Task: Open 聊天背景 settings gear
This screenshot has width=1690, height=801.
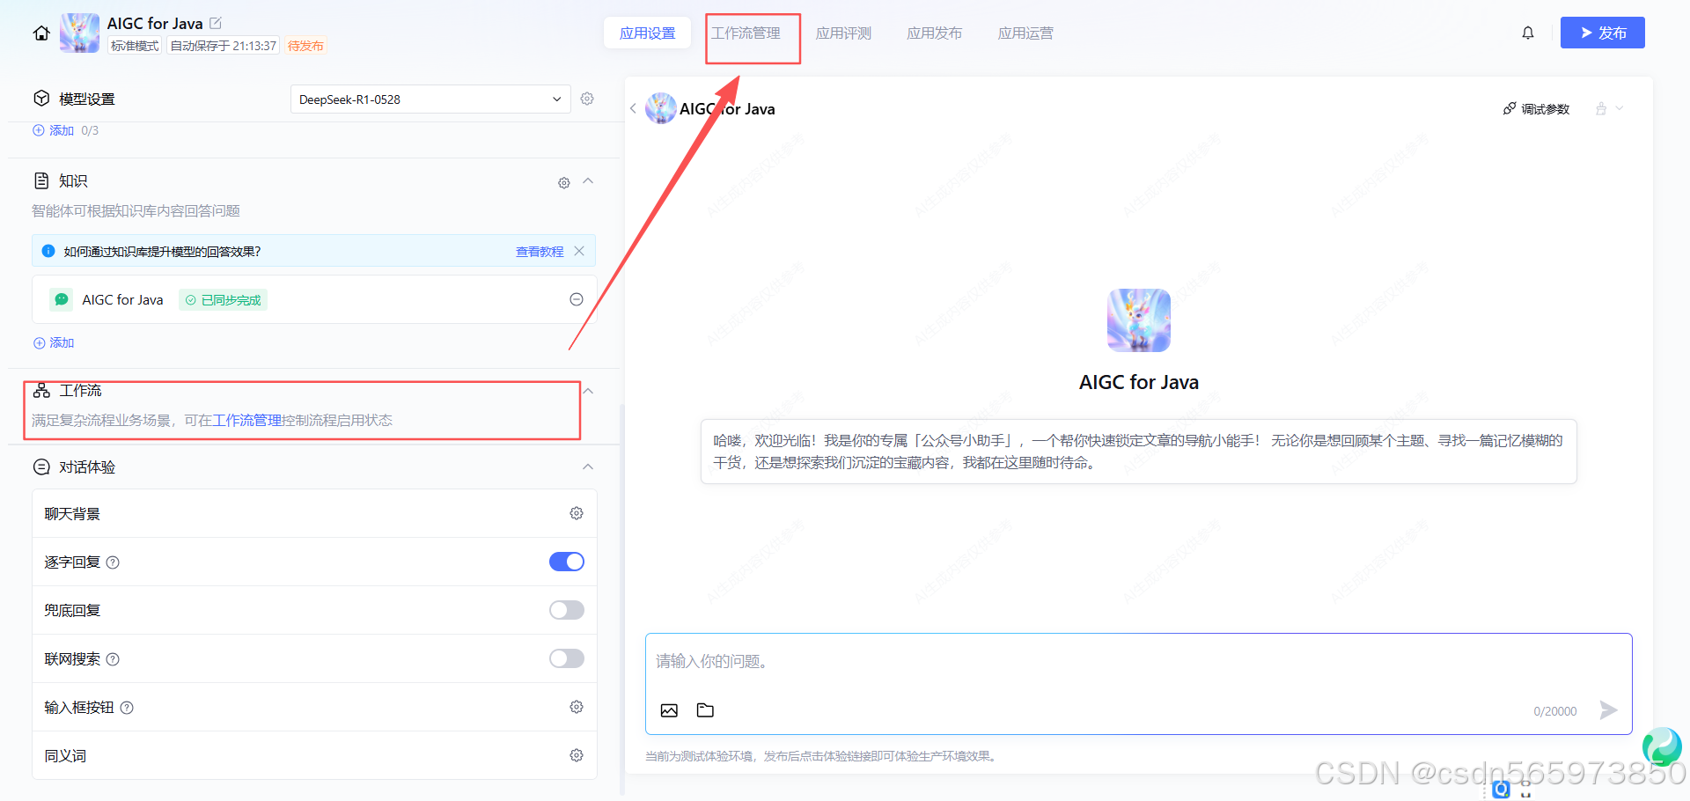Action: [577, 513]
